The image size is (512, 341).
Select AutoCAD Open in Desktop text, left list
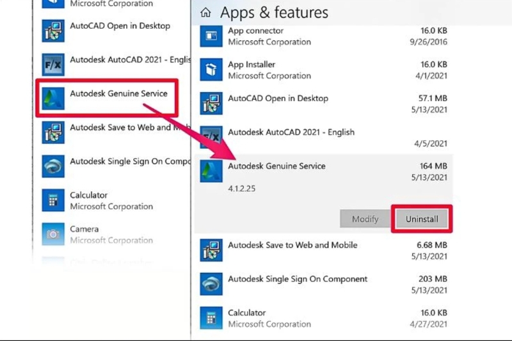(x=120, y=26)
